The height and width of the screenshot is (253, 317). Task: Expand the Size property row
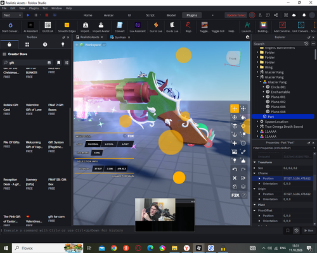(x=255, y=168)
